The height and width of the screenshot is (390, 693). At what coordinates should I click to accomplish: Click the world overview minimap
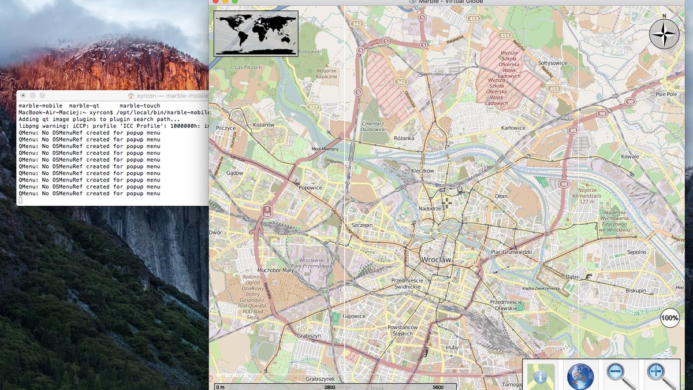256,34
